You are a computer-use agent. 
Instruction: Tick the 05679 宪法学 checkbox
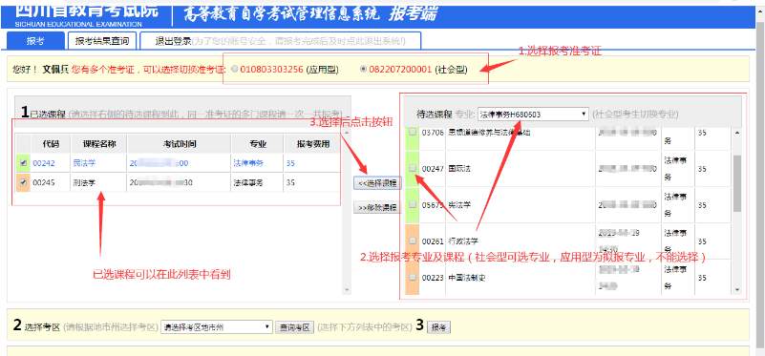pyautogui.click(x=413, y=205)
